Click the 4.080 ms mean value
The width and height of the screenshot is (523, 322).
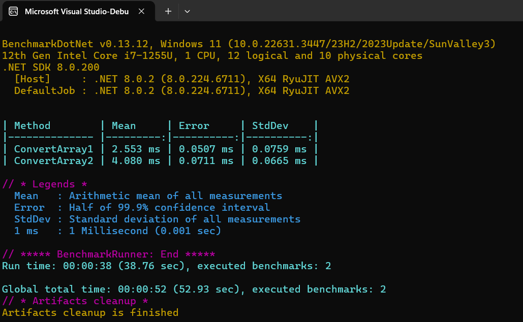click(136, 160)
